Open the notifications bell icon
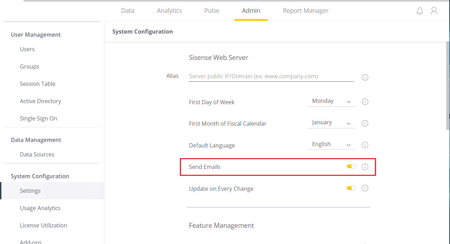450x244 pixels. pyautogui.click(x=420, y=11)
